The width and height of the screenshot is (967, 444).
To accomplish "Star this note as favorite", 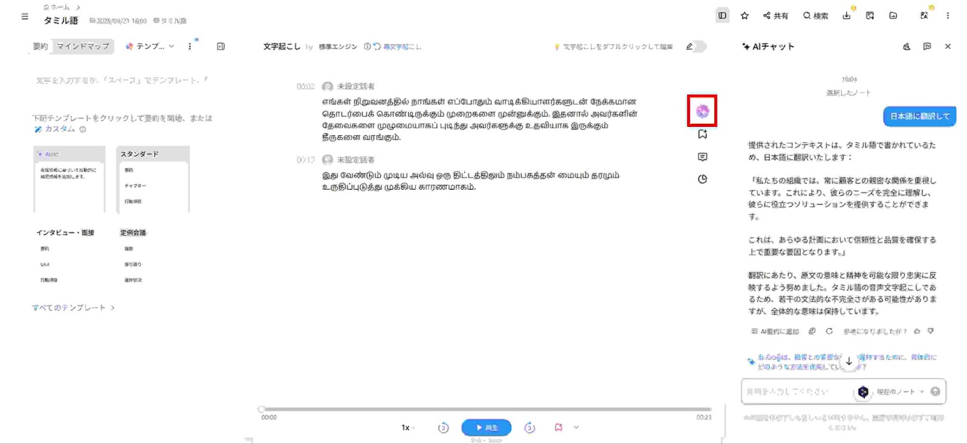I will point(745,16).
